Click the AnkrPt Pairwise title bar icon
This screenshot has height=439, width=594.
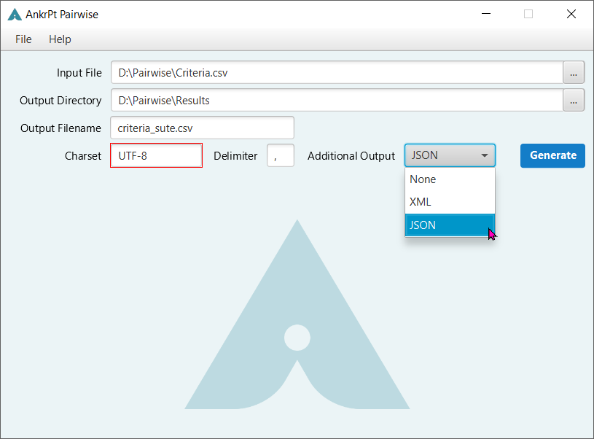click(x=15, y=15)
